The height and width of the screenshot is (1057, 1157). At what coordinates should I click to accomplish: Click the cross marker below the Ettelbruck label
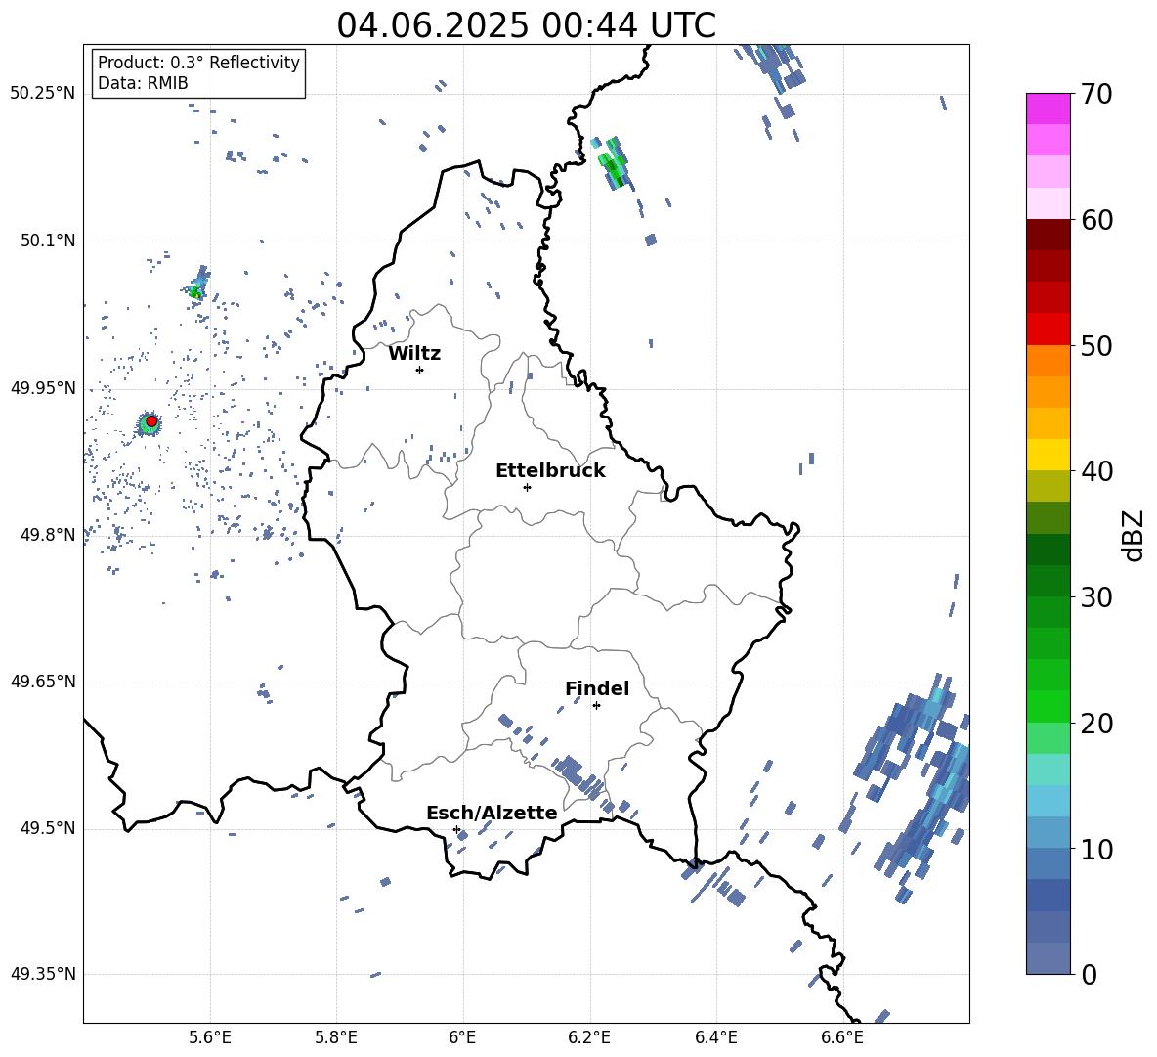point(527,487)
